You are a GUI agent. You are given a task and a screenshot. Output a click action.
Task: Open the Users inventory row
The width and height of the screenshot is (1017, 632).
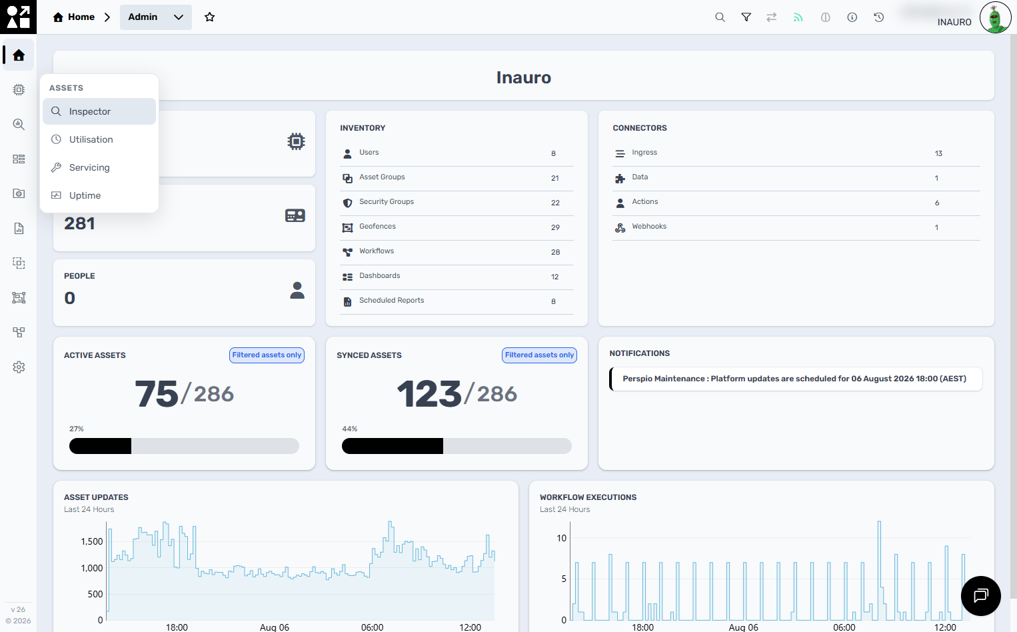457,153
